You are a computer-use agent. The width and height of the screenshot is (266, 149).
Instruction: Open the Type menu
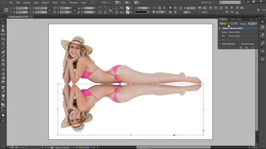pos(36,2)
